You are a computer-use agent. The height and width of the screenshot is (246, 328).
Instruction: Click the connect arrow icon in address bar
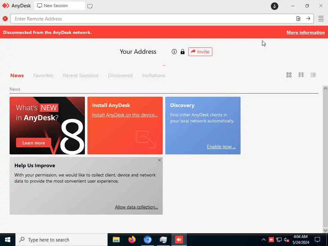coord(308,19)
